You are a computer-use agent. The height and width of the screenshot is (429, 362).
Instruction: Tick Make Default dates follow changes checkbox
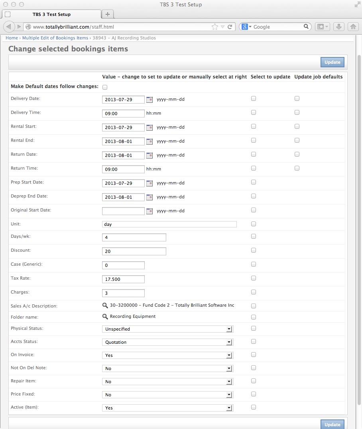tap(105, 87)
